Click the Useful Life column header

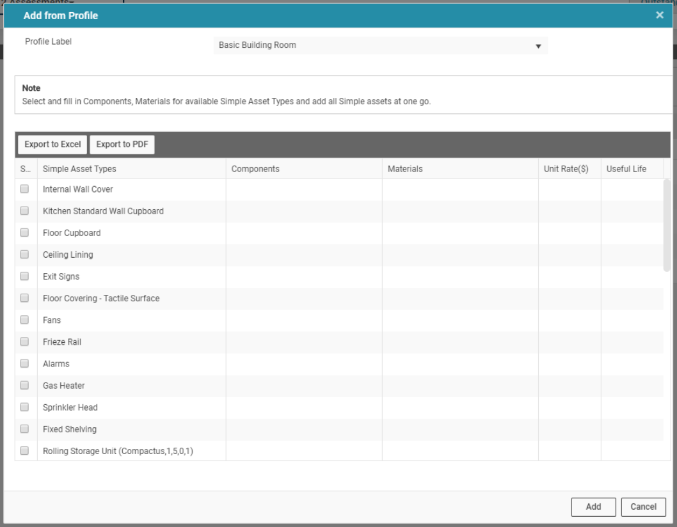626,169
